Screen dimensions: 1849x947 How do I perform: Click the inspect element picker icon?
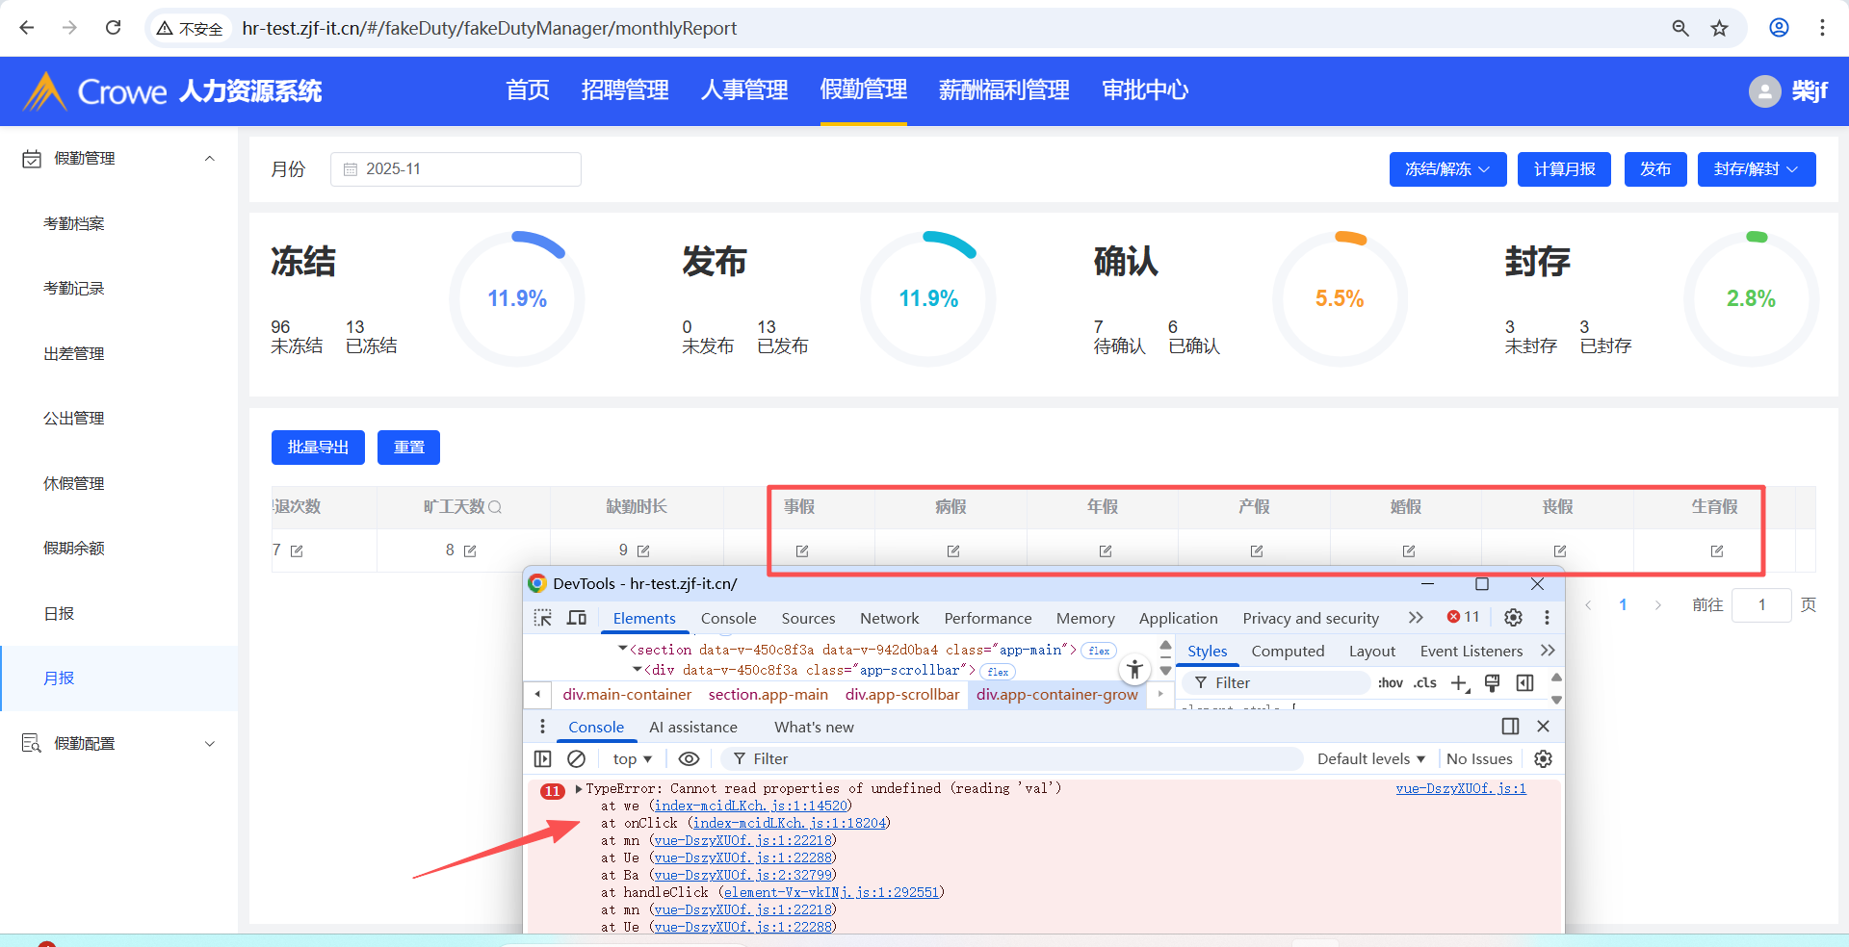(x=543, y=618)
